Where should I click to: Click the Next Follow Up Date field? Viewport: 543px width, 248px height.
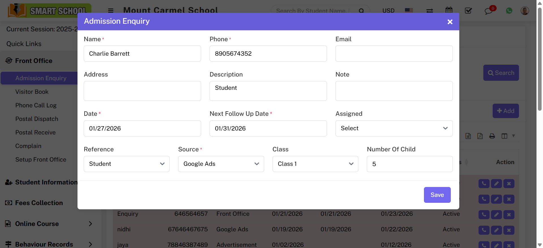[268, 129]
